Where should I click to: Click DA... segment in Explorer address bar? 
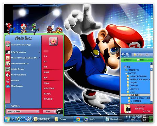click(141, 55)
